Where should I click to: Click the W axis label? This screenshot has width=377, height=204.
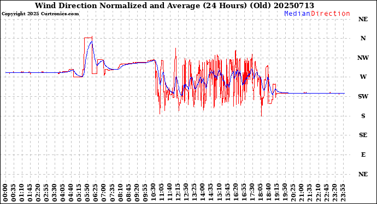(363, 77)
